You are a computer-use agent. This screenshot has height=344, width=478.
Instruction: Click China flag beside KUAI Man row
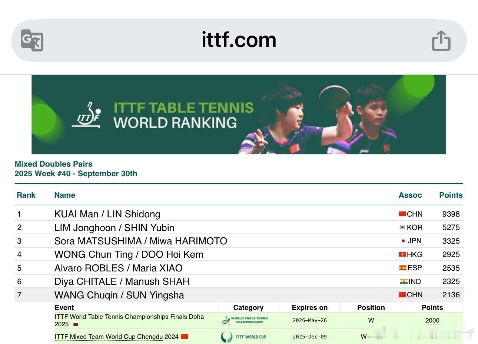point(402,214)
